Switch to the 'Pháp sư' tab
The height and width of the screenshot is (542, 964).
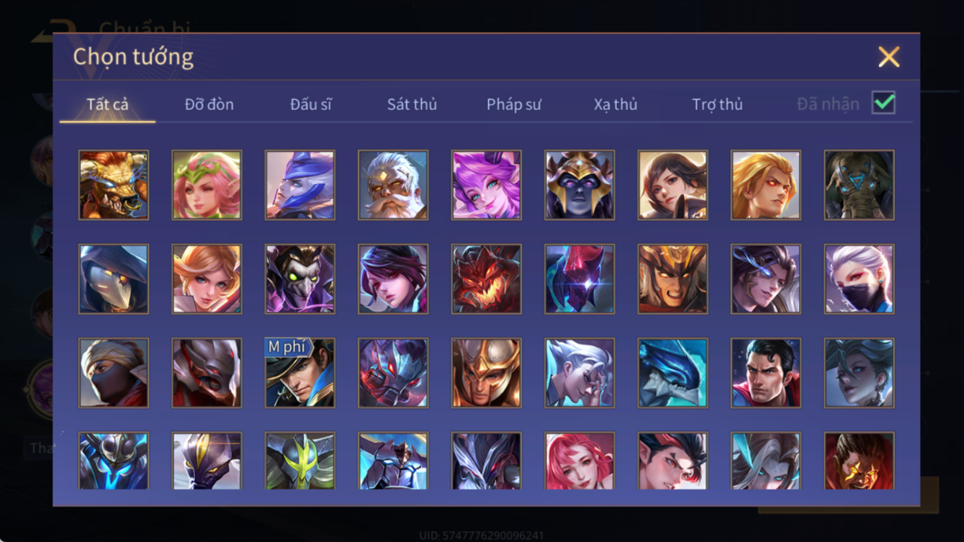click(514, 104)
